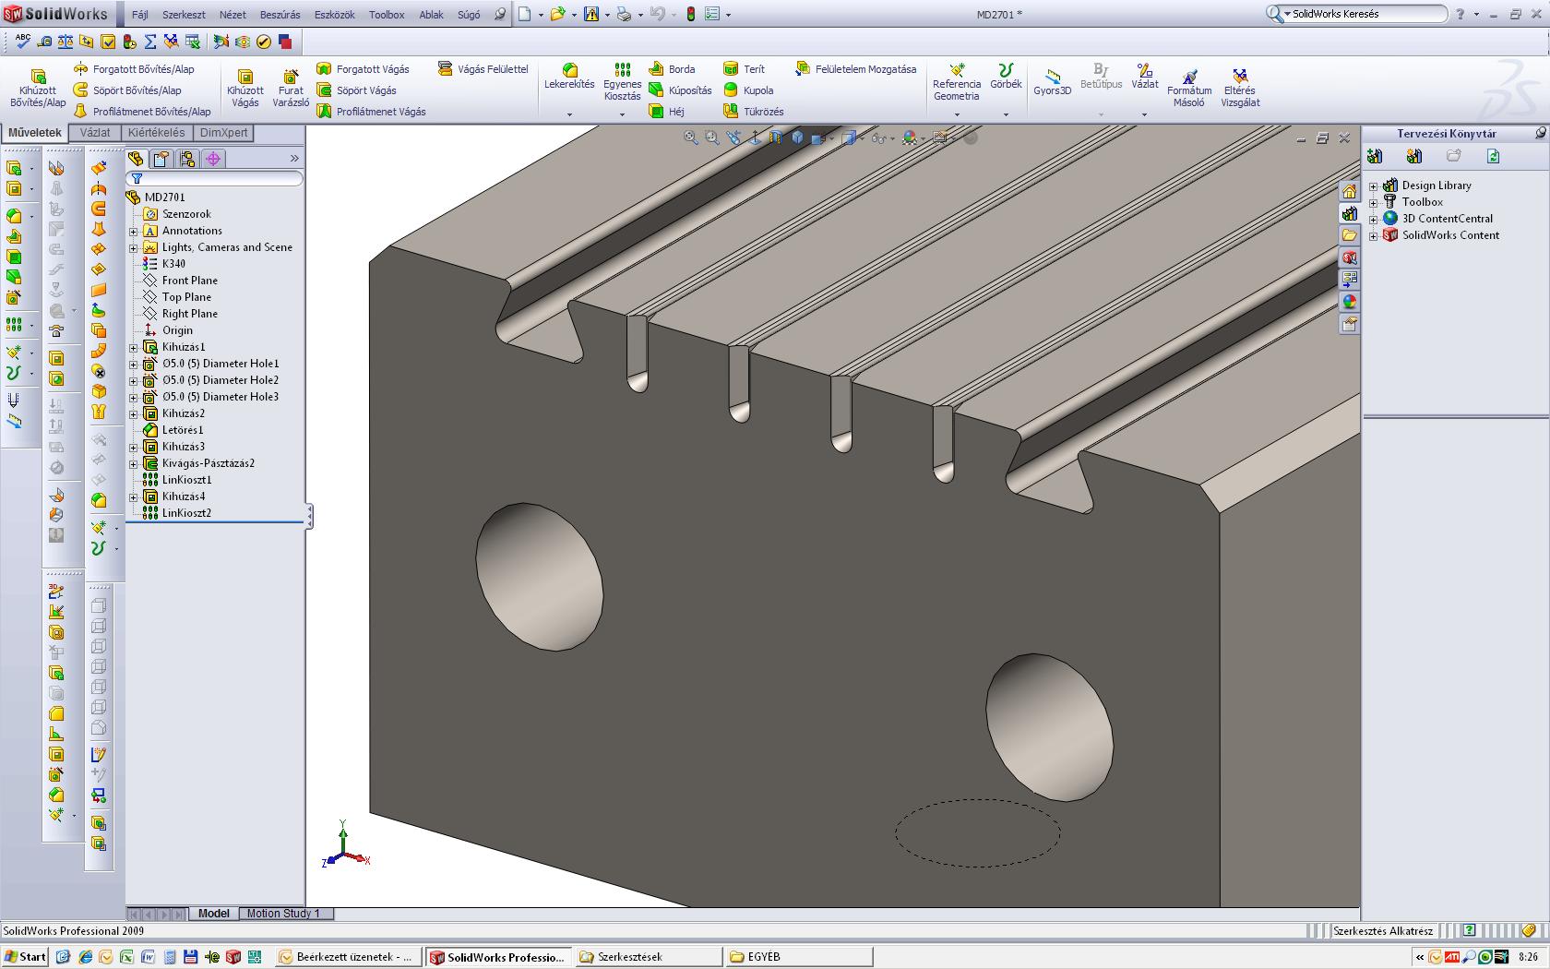
Task: Open the Eszközök menu
Action: pos(334,15)
